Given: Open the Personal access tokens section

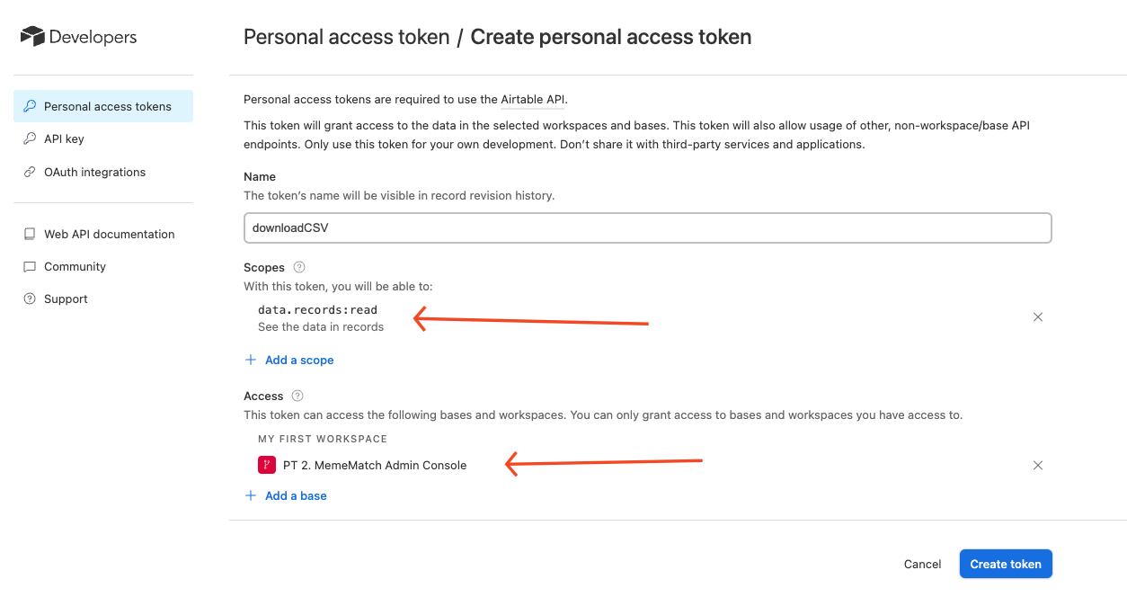Looking at the screenshot, I should click(108, 106).
